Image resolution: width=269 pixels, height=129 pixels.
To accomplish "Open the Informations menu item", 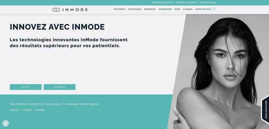I will (x=165, y=9).
